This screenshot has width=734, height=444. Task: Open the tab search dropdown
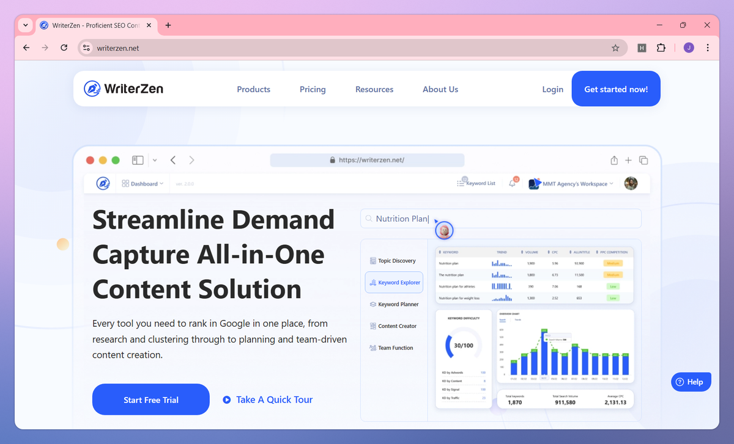(25, 25)
